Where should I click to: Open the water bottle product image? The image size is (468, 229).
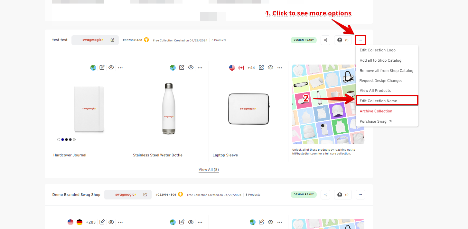pos(168,109)
